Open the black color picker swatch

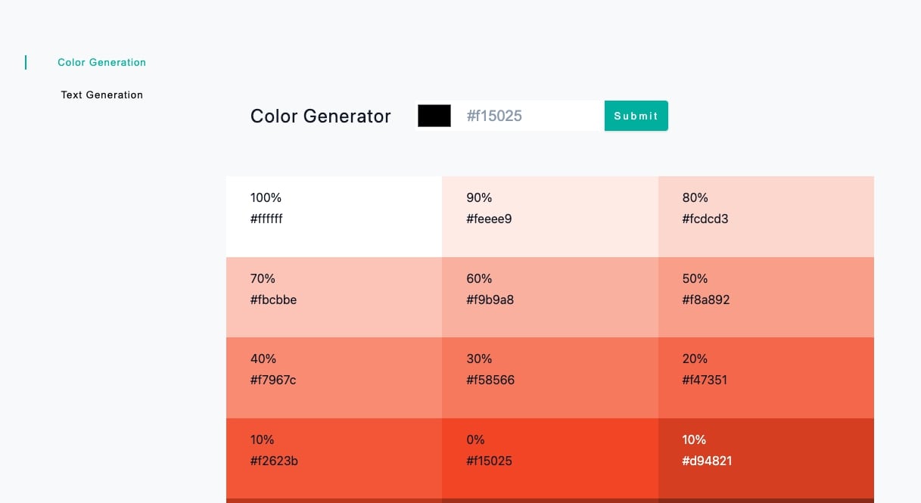click(434, 116)
